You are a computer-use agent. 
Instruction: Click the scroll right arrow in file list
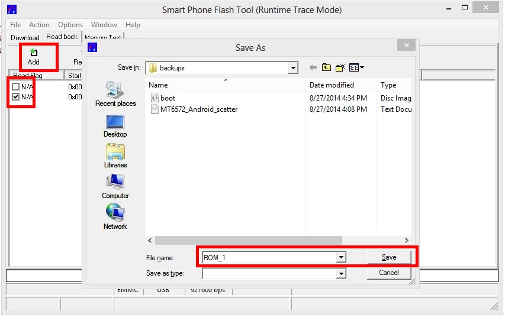pos(407,240)
